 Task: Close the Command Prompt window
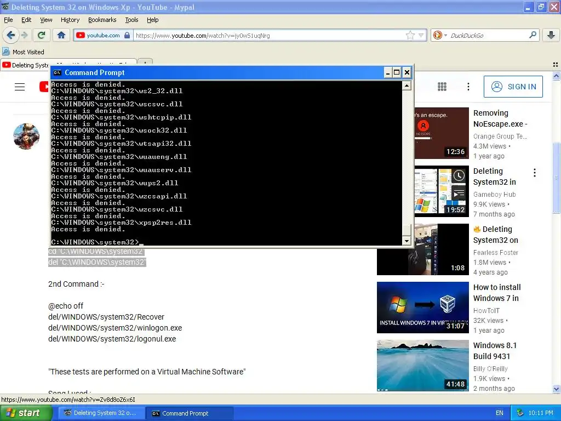tap(407, 73)
